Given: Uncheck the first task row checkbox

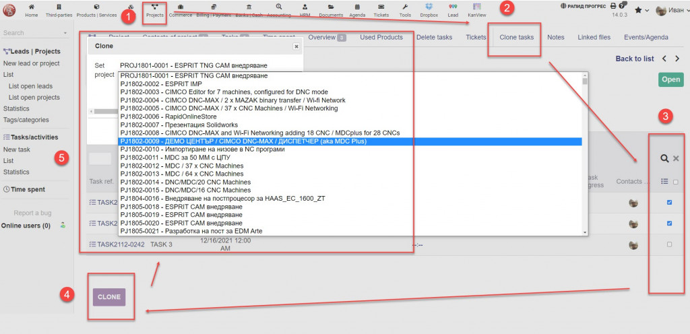Looking at the screenshot, I should [669, 203].
